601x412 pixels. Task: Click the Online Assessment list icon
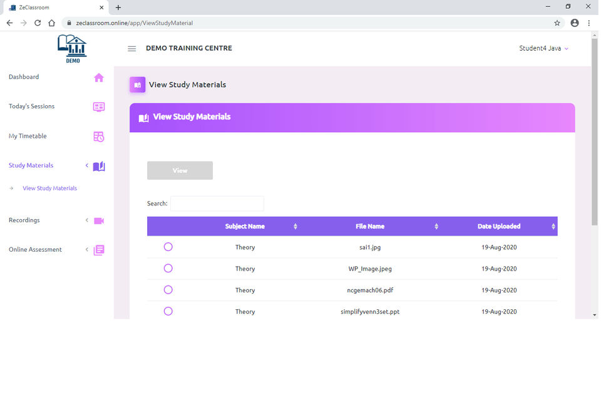point(99,250)
